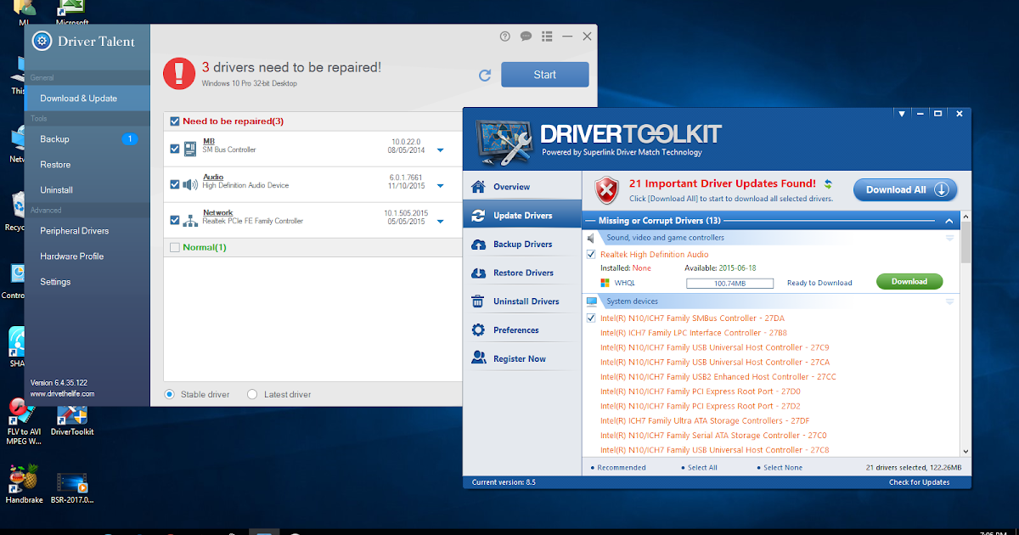This screenshot has width=1019, height=535.
Task: Click the Driver Talent gear logo
Action: pyautogui.click(x=41, y=40)
